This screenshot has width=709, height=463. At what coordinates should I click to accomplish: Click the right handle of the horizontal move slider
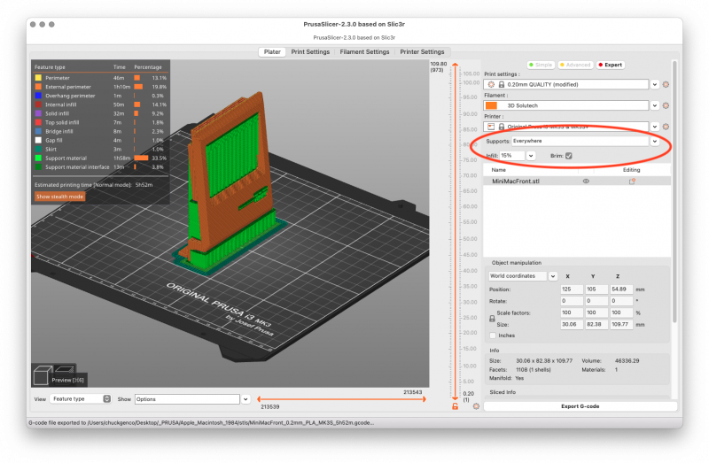pyautogui.click(x=424, y=399)
